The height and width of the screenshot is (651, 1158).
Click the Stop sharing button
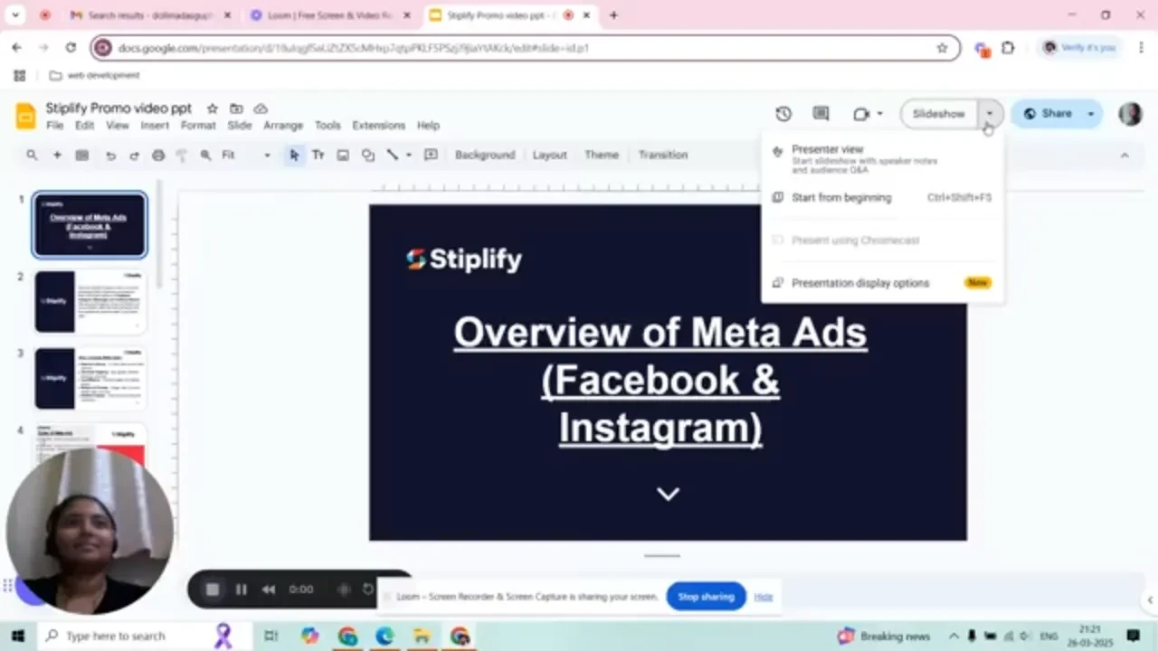706,597
